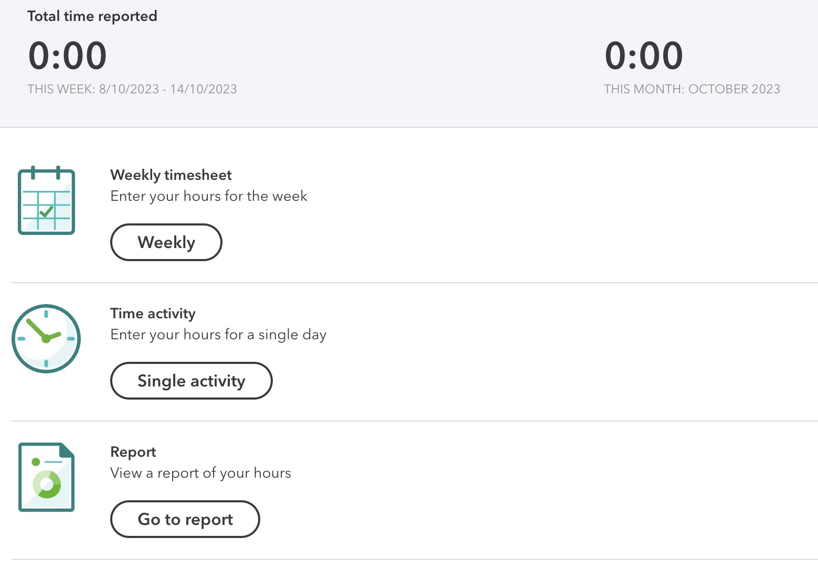
Task: Click 'Enter your hours for the week' text
Action: (x=209, y=196)
